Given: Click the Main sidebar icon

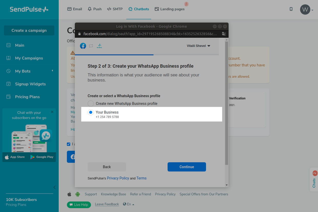Looking at the screenshot, I should pyautogui.click(x=8, y=45).
